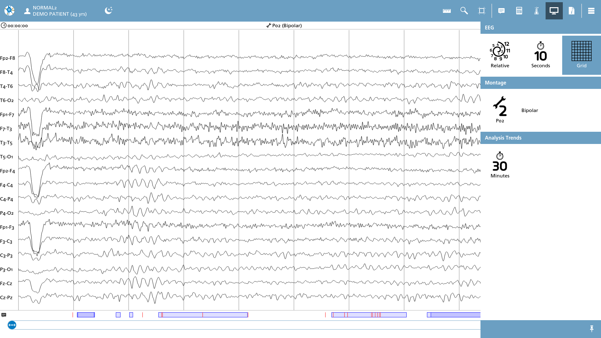This screenshot has width=601, height=338.
Task: Toggle the display monitor panel
Action: click(x=554, y=11)
